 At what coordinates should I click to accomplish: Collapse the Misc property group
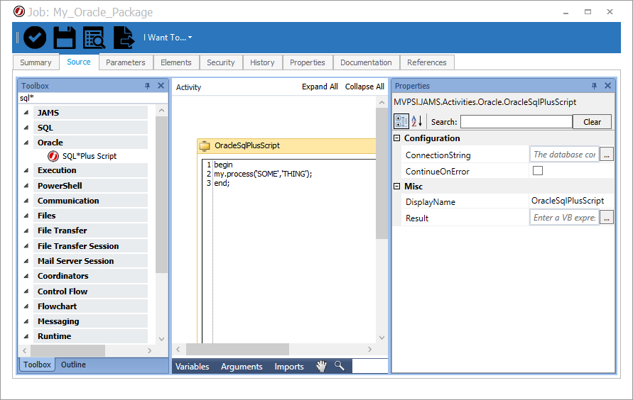(397, 186)
